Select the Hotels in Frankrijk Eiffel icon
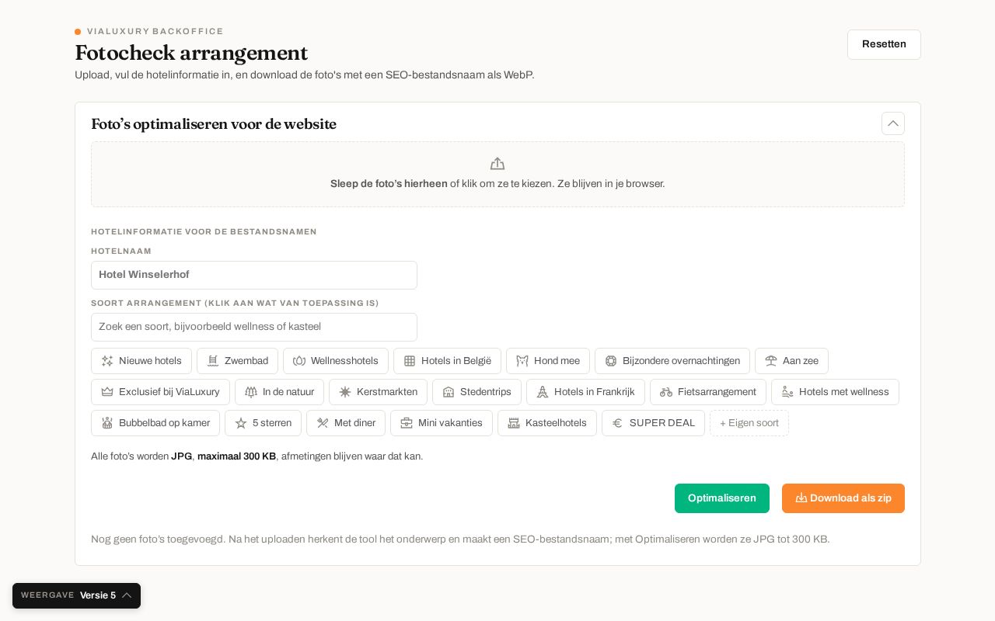Image resolution: width=995 pixels, height=621 pixels. (543, 392)
